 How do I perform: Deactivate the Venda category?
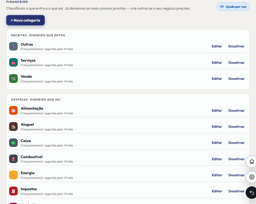236,79
